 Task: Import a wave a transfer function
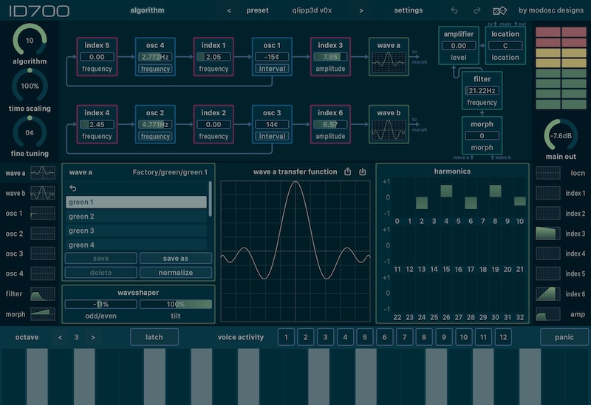pos(363,172)
